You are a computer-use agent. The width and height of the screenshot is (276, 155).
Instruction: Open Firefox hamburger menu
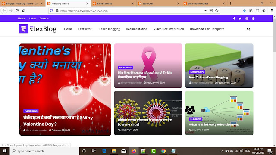click(272, 11)
